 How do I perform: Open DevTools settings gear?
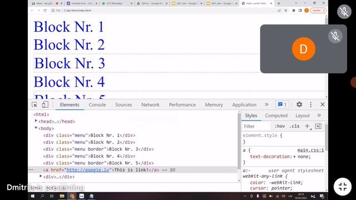click(299, 104)
